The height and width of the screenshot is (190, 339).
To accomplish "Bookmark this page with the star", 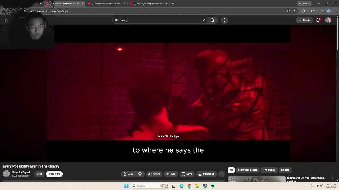I will click(295, 11).
